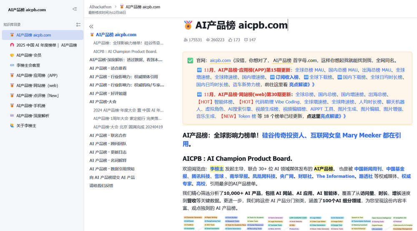Click the knowledge base directory toggle icon
The width and height of the screenshot is (417, 231).
coord(78,25)
